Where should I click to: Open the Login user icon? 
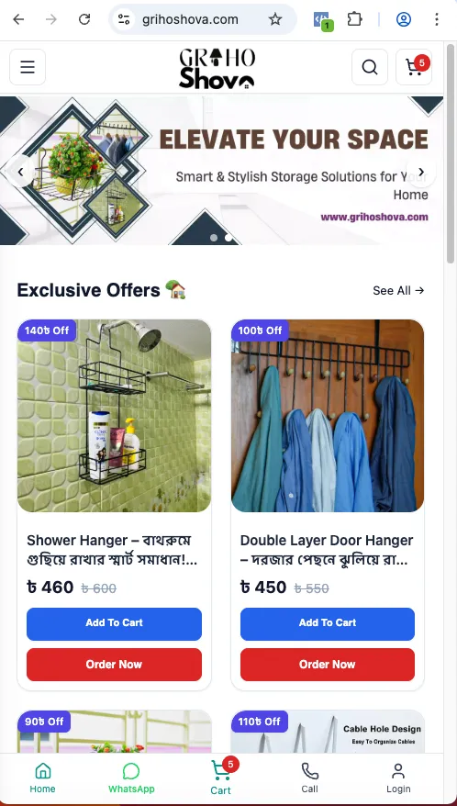click(x=398, y=778)
